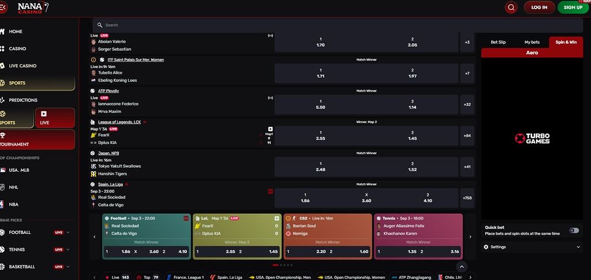Viewport: 591px width, 280px height.
Task: Switch to Spin & Win tab
Action: (x=566, y=42)
